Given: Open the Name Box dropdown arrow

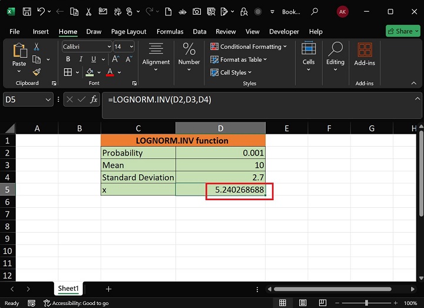Looking at the screenshot, I should coord(48,100).
